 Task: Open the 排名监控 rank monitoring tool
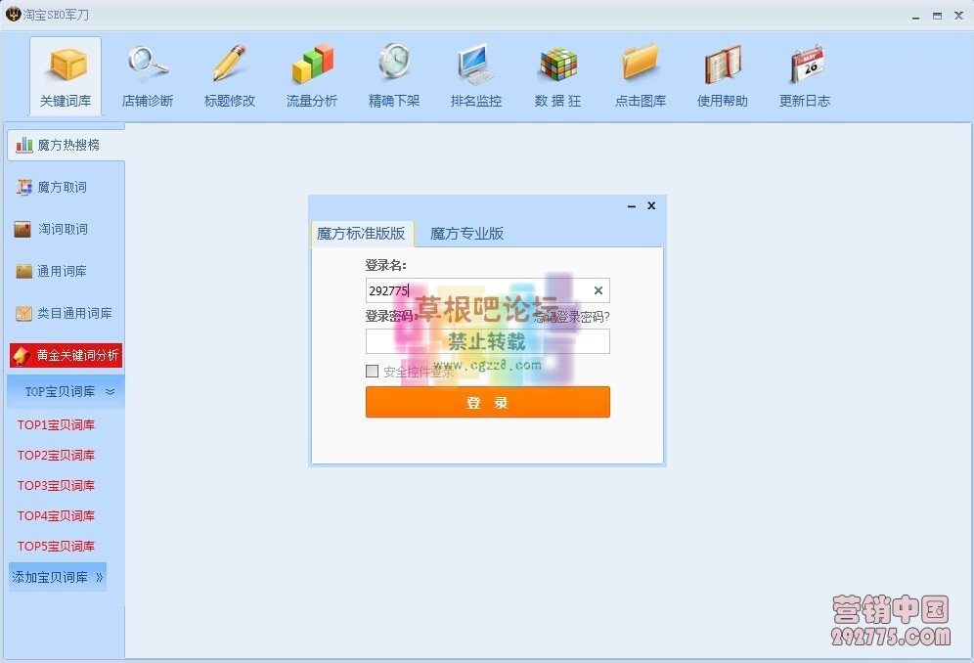(x=475, y=75)
